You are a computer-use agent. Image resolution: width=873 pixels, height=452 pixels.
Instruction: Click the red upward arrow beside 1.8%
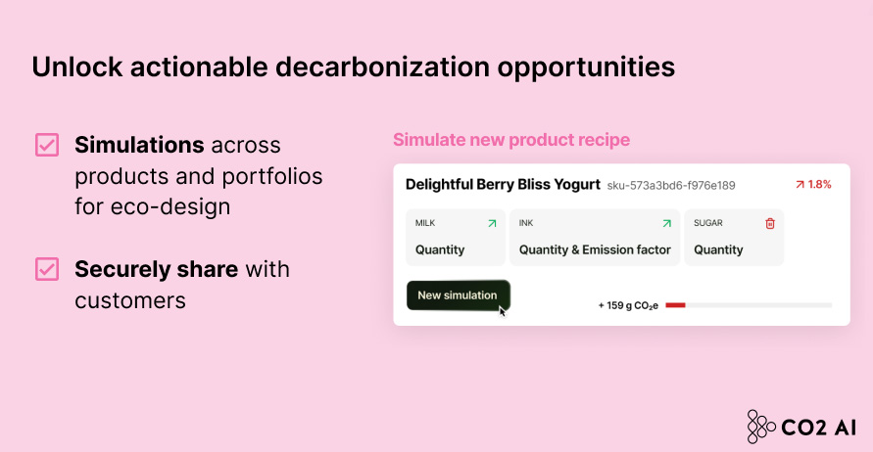click(800, 184)
